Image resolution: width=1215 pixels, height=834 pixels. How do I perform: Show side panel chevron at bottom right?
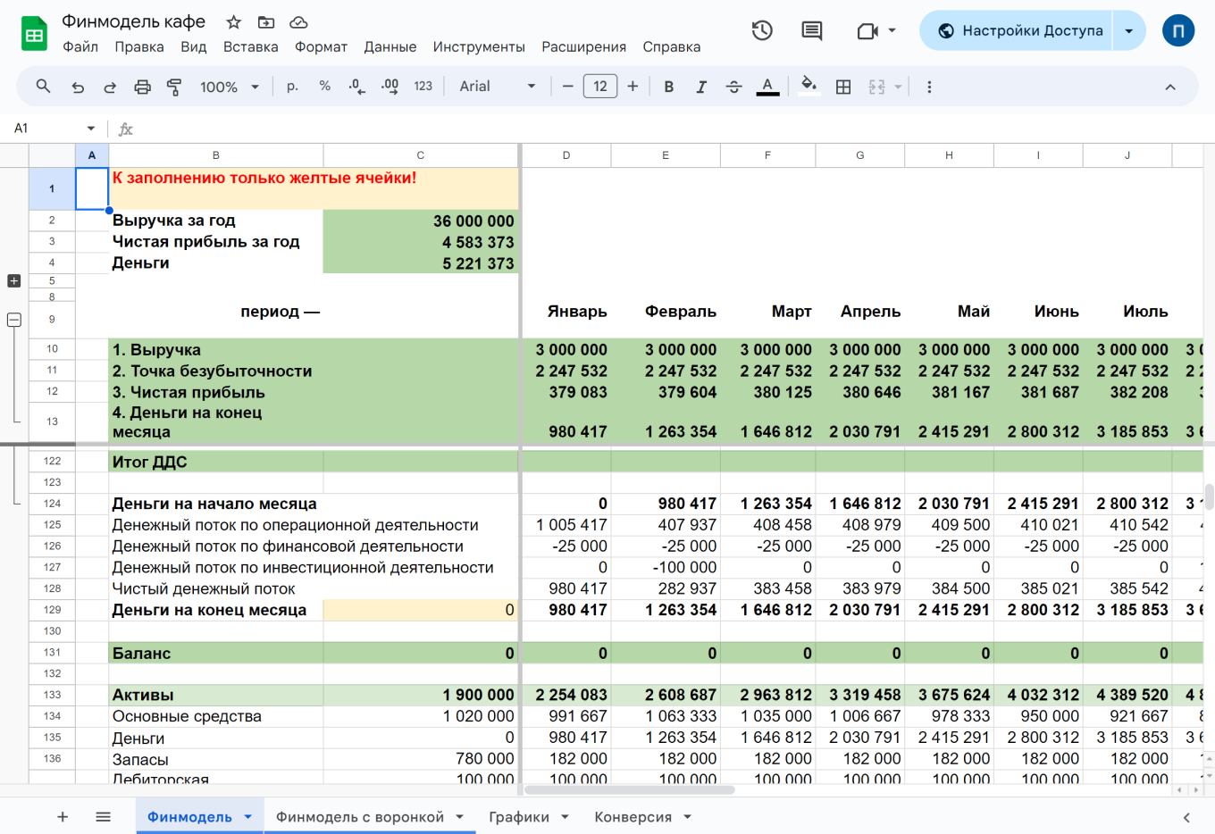point(1186,817)
